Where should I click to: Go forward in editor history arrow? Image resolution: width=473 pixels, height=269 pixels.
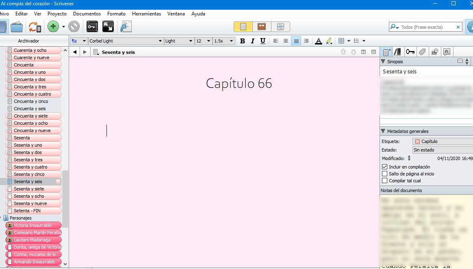tap(85, 52)
